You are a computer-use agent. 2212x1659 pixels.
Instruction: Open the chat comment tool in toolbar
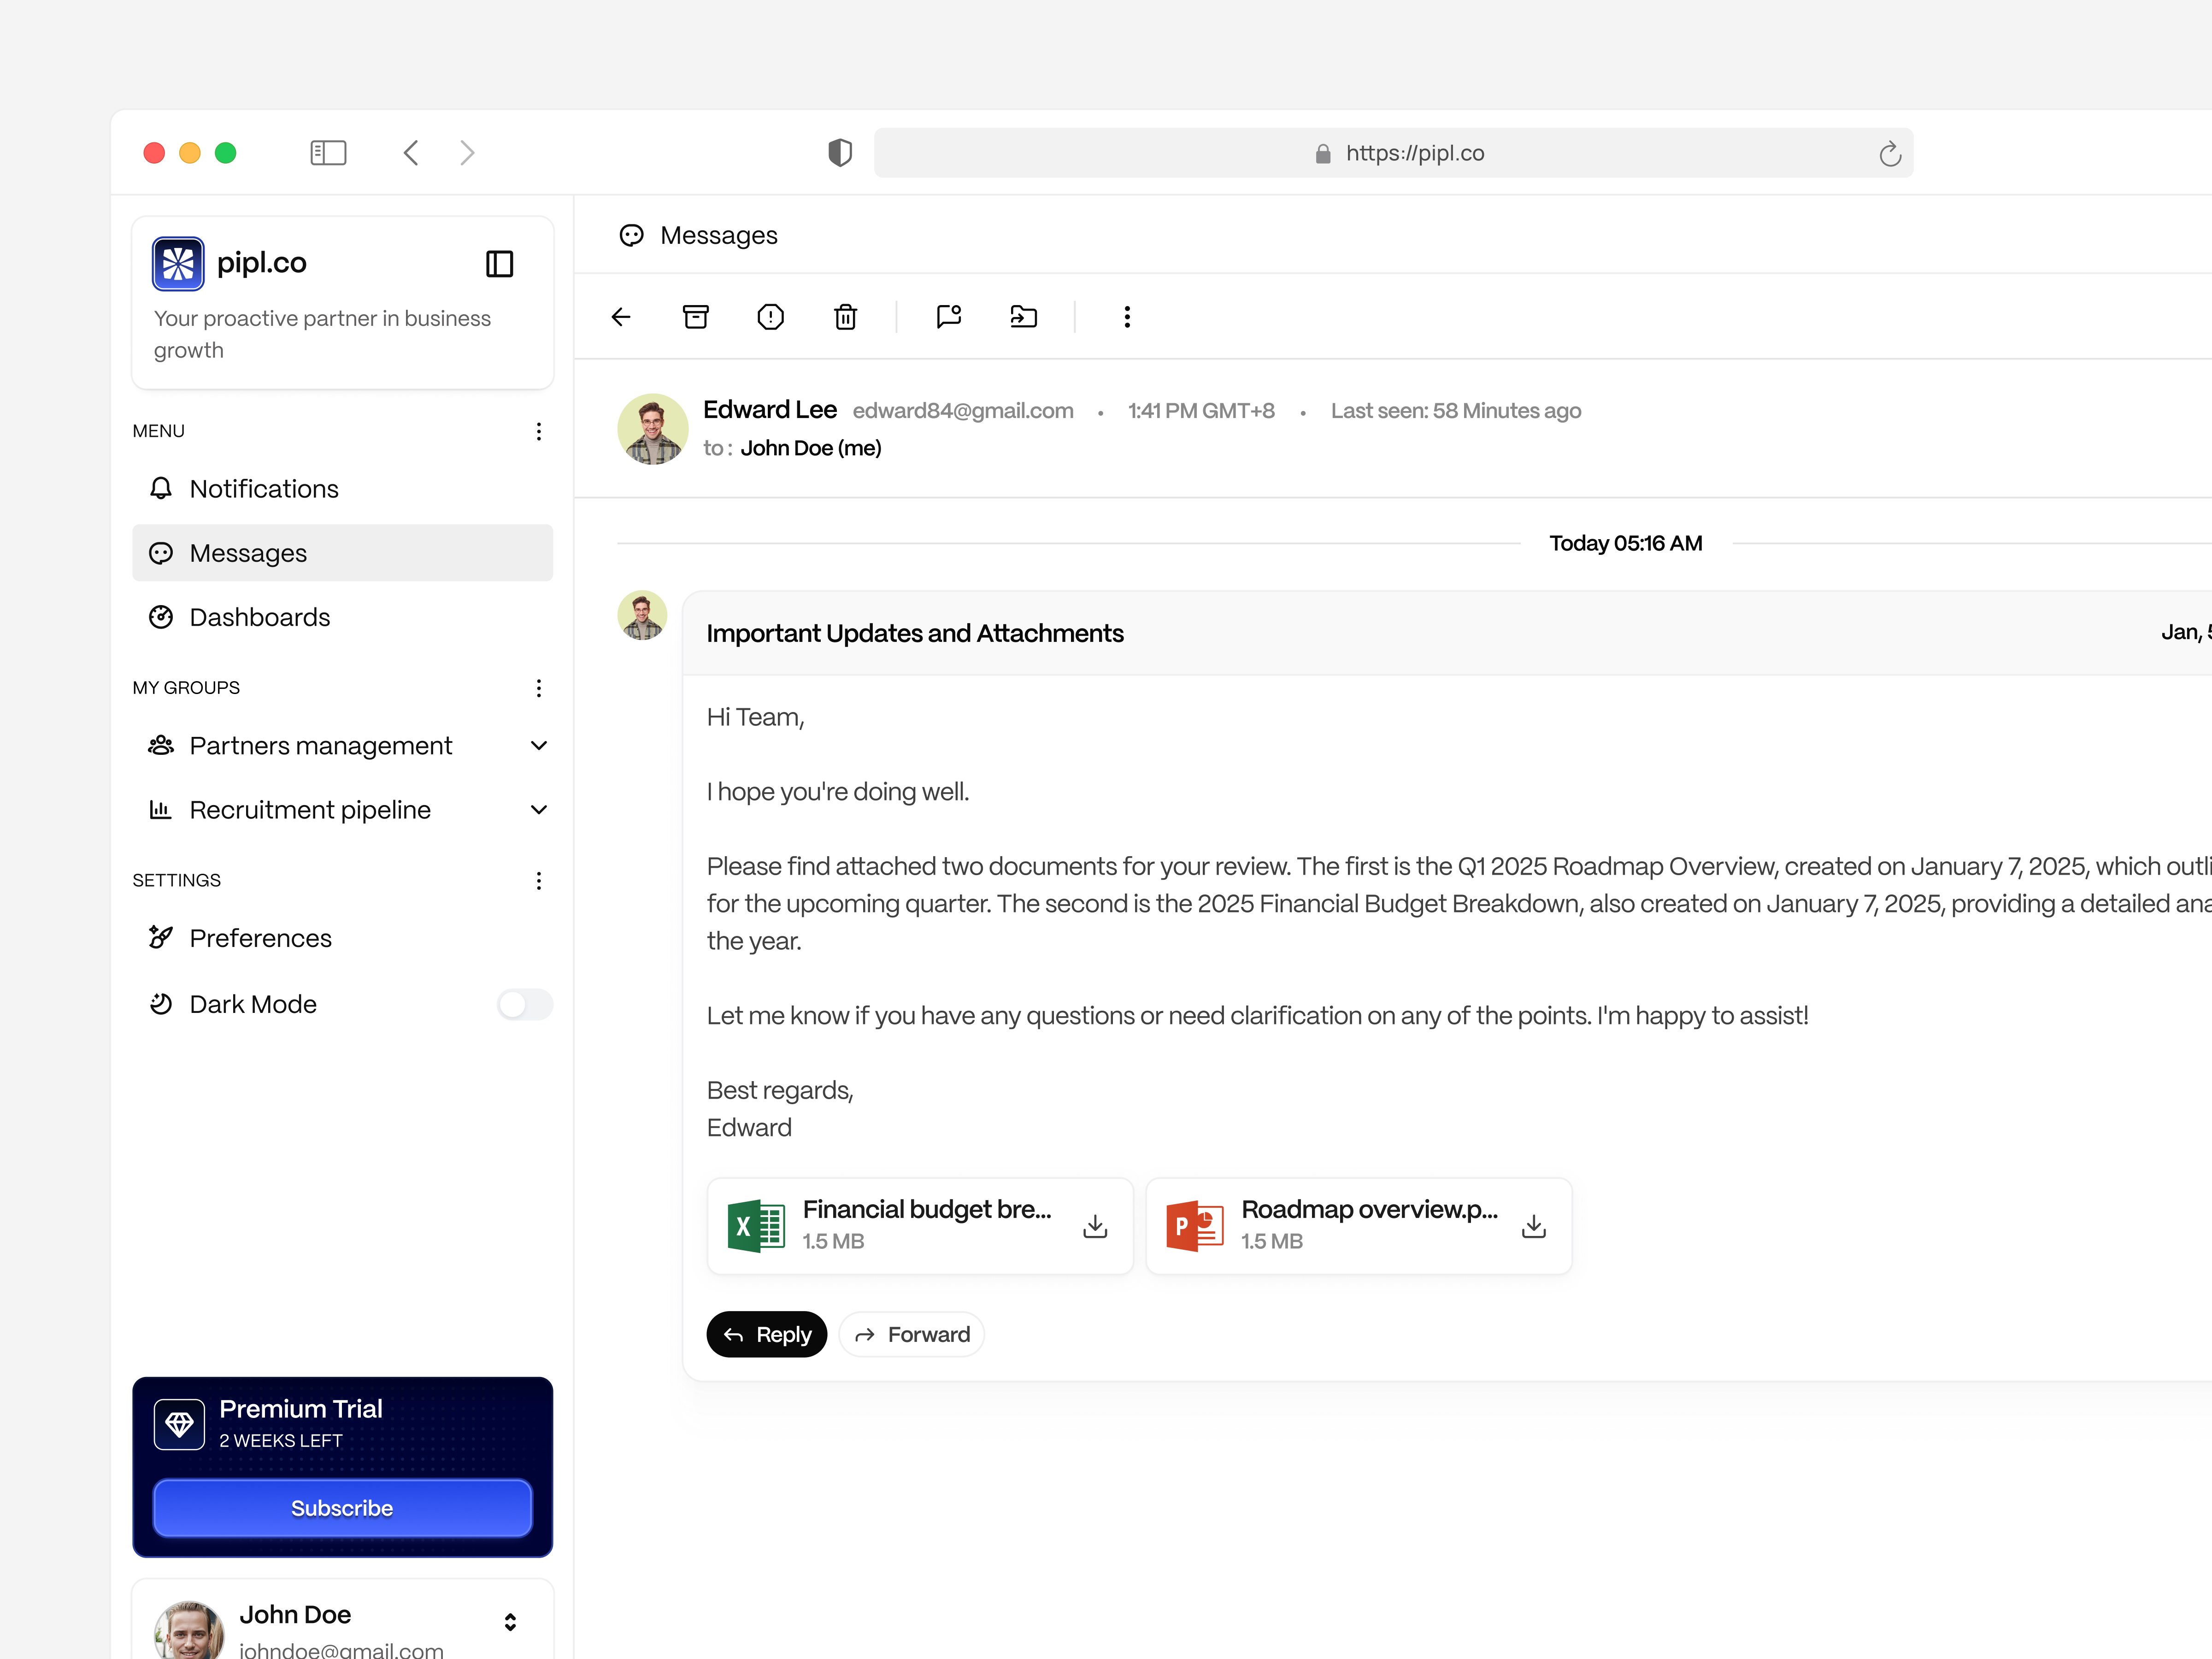[x=948, y=316]
